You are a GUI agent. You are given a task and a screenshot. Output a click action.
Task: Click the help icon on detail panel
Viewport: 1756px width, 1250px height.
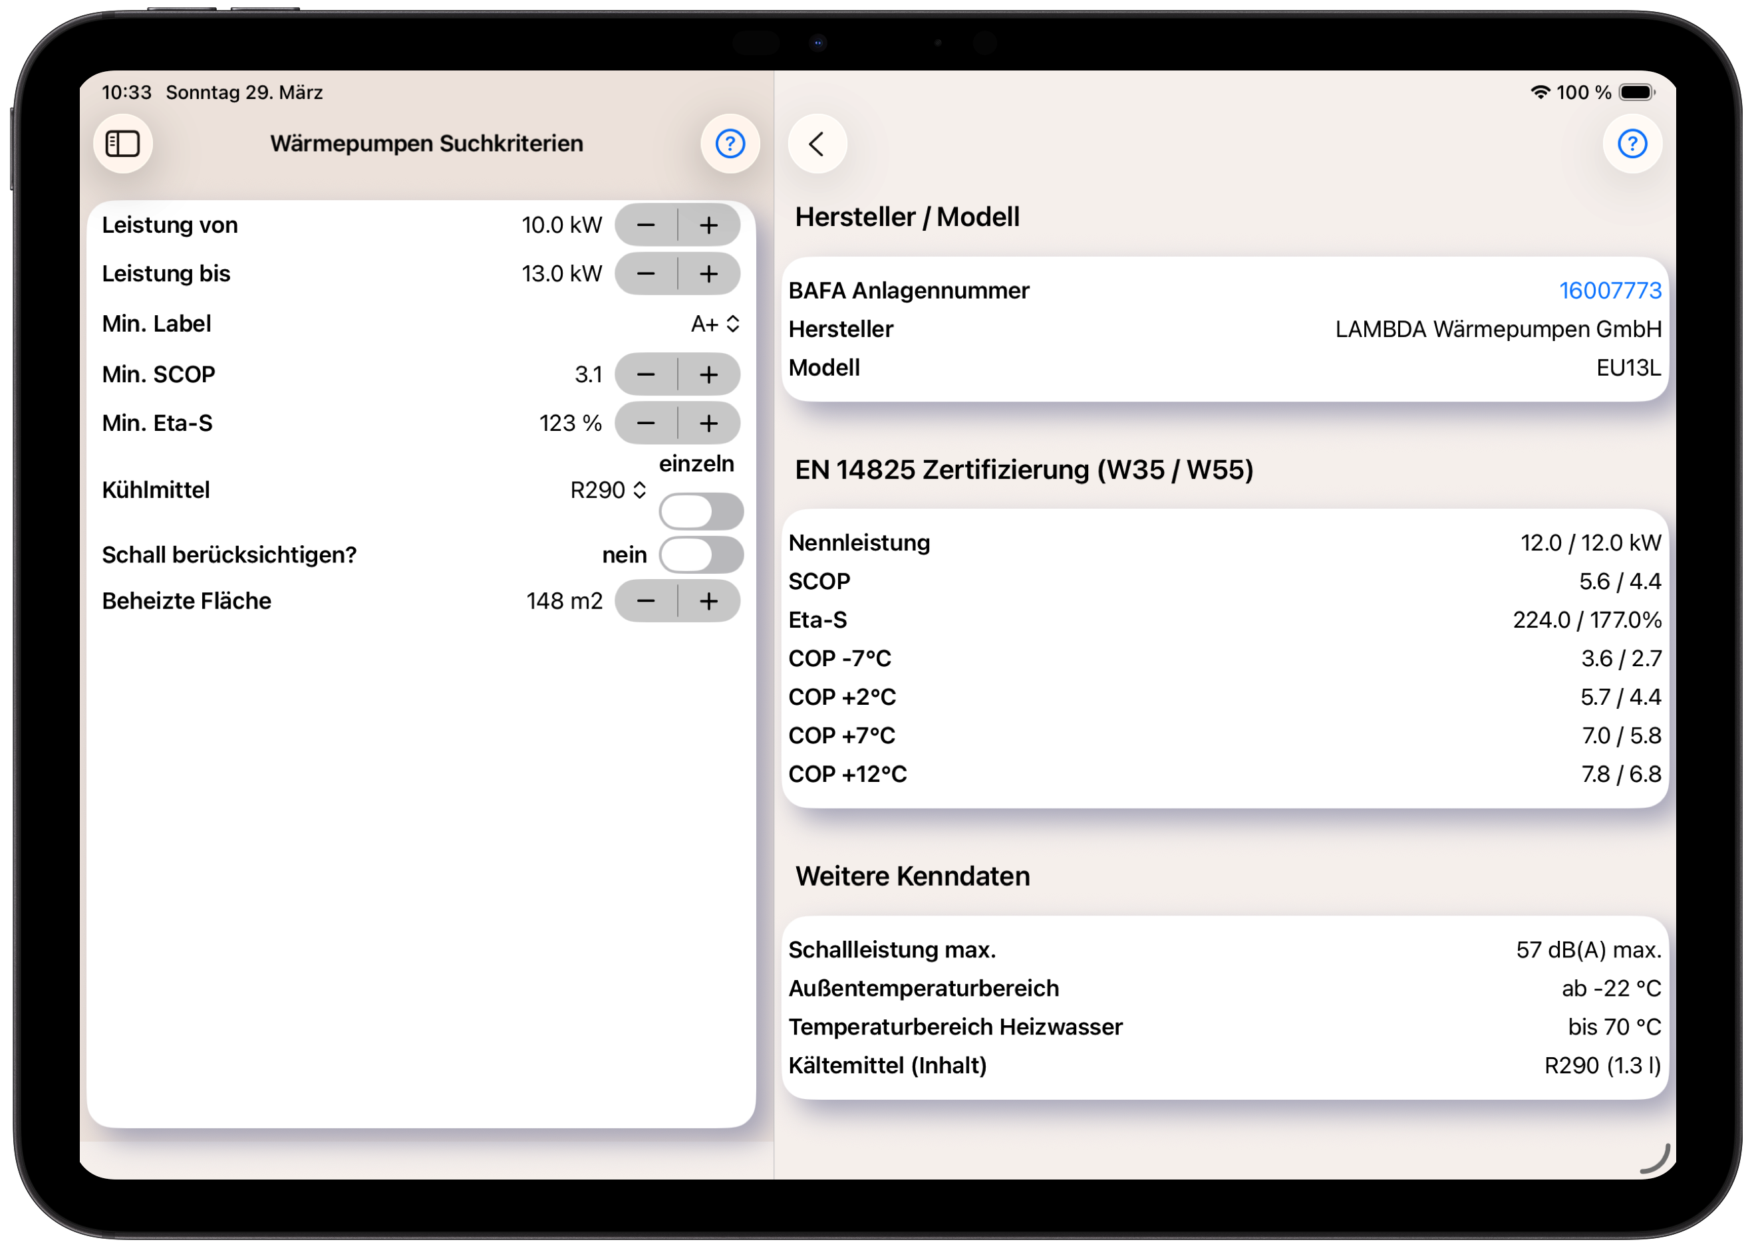coord(1632,143)
